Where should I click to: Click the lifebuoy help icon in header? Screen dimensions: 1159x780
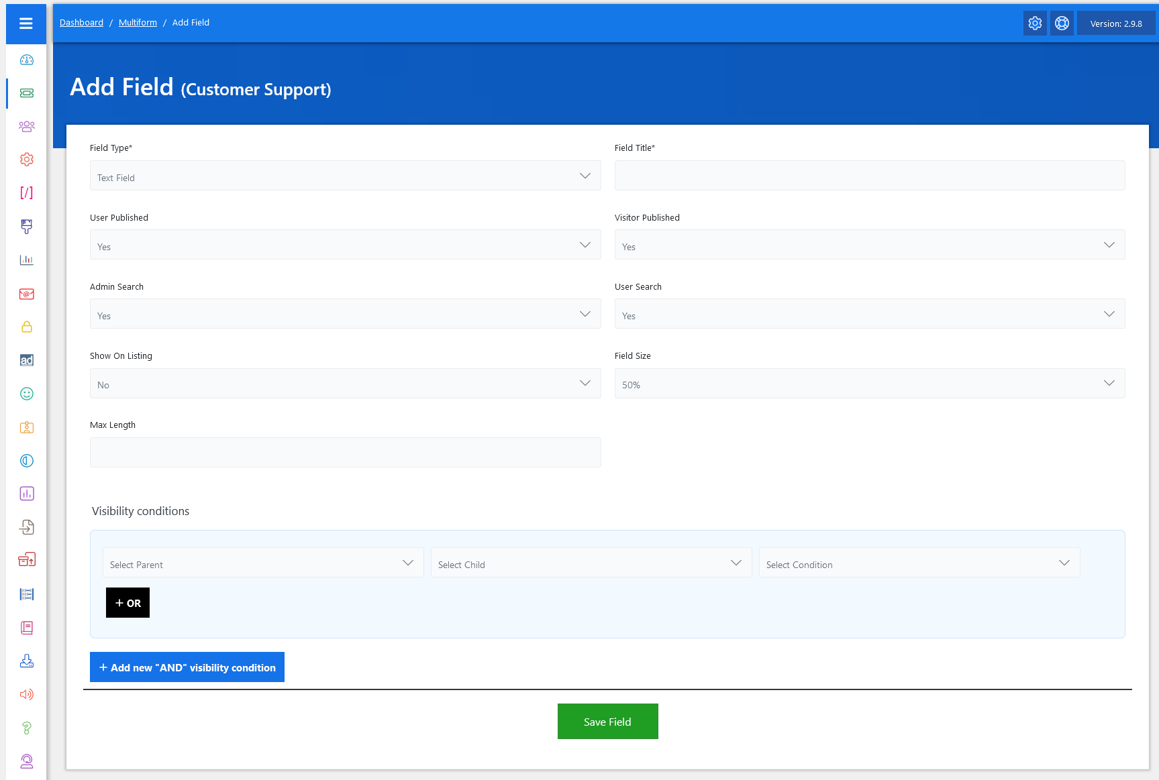point(1062,23)
